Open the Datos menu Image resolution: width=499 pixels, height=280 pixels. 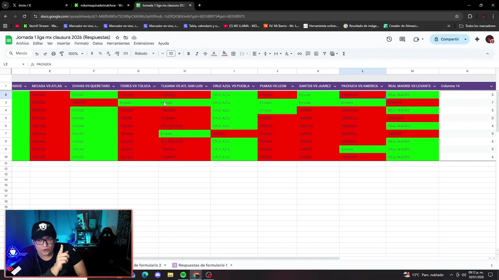tap(97, 43)
